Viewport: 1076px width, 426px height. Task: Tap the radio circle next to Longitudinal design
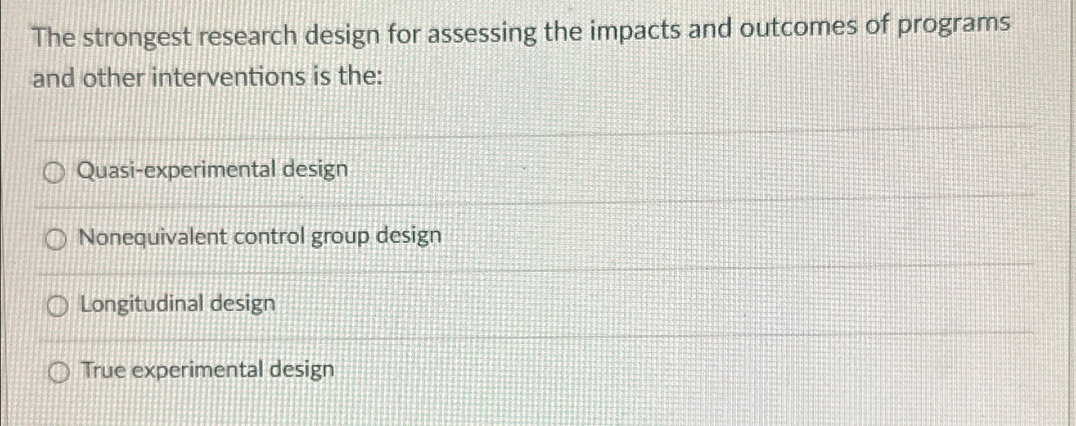[x=58, y=305]
